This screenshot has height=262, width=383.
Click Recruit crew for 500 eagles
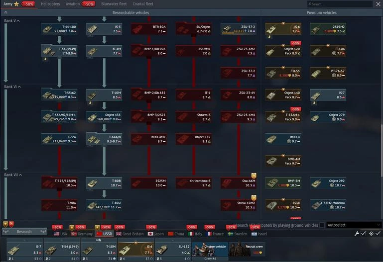pyautogui.click(x=247, y=250)
